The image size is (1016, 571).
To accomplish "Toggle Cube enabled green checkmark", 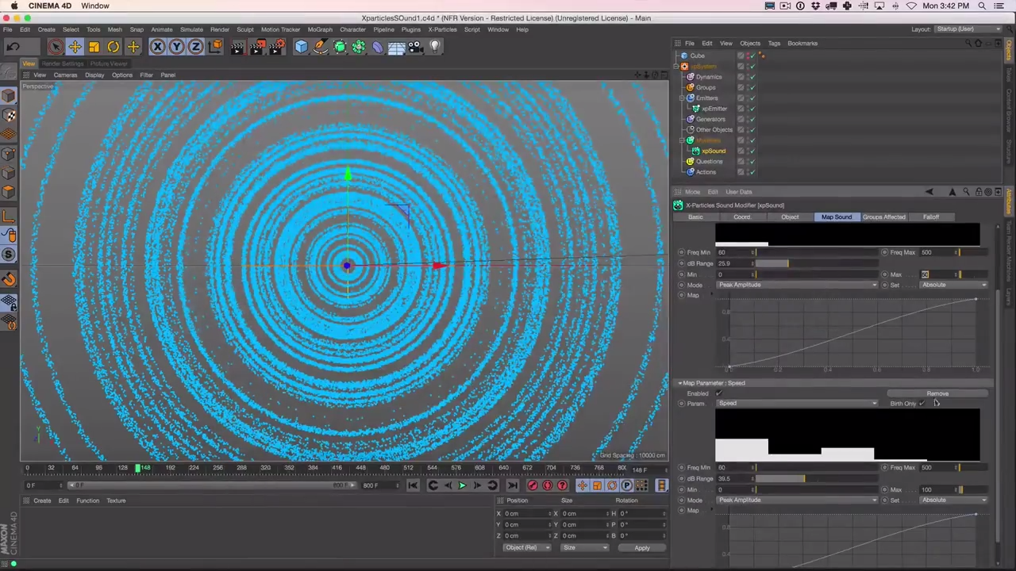I will tap(752, 56).
